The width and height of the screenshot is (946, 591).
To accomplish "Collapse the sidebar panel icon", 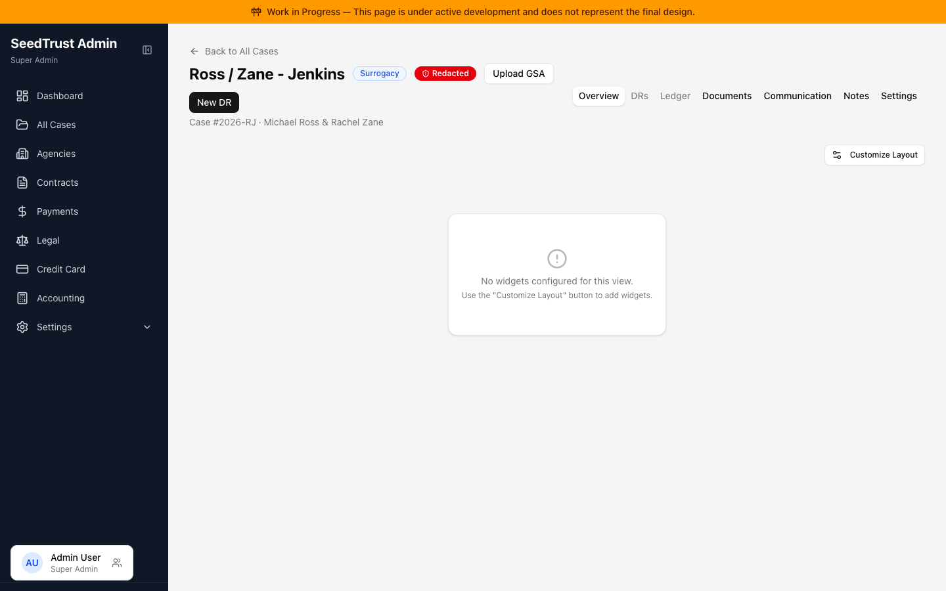I will coord(147,50).
